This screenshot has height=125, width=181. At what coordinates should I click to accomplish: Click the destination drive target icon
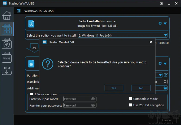pos(31,64)
